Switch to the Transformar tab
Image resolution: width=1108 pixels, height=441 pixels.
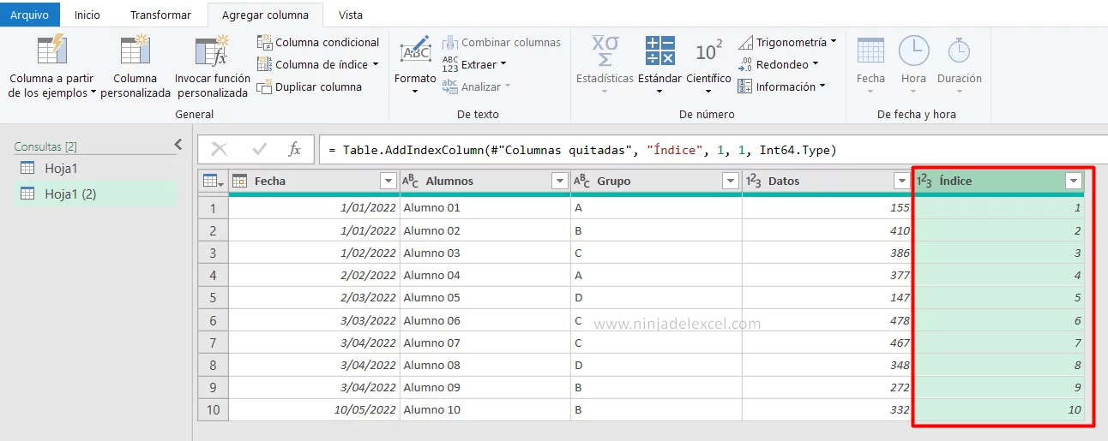pos(160,15)
